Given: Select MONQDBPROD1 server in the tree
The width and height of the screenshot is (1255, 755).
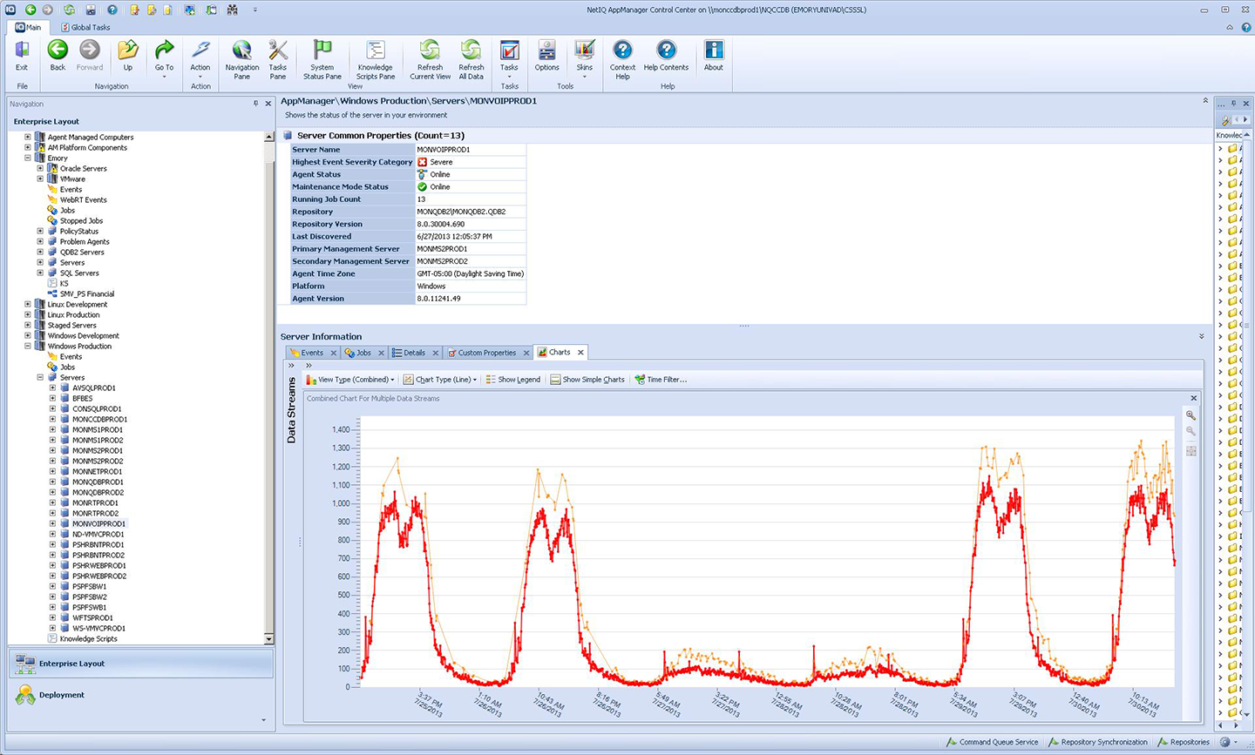Looking at the screenshot, I should [98, 482].
